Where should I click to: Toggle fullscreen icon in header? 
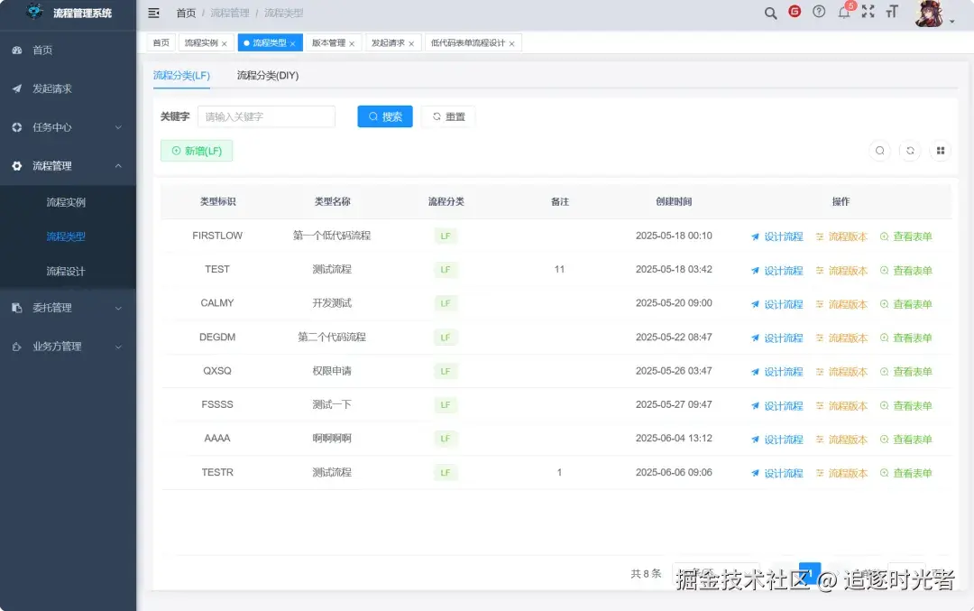point(868,12)
